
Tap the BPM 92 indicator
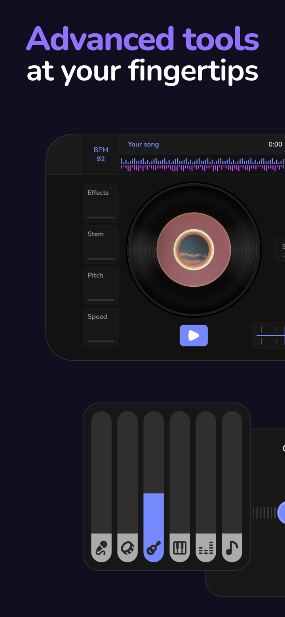click(101, 154)
